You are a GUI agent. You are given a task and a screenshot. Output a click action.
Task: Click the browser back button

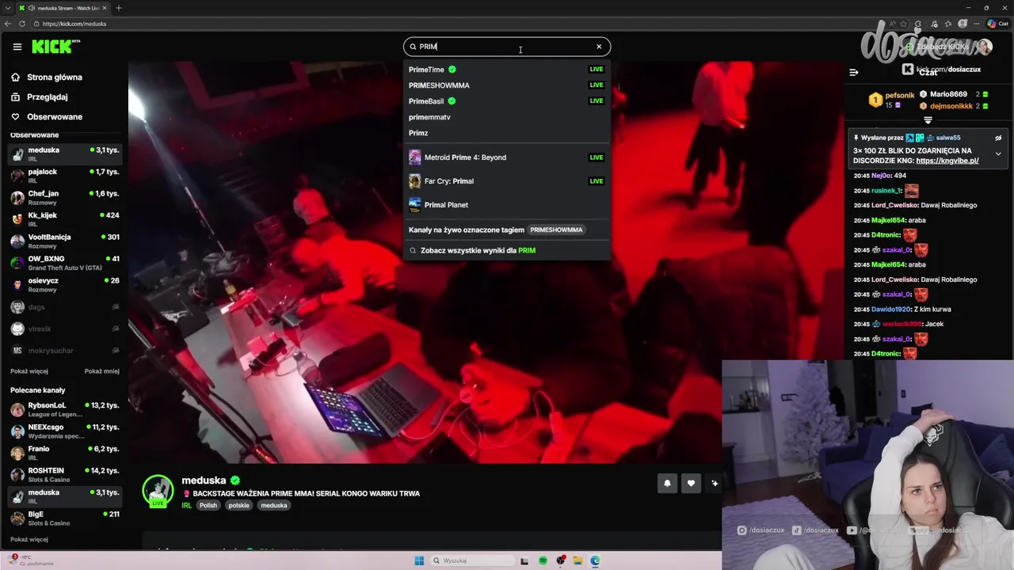[x=8, y=24]
